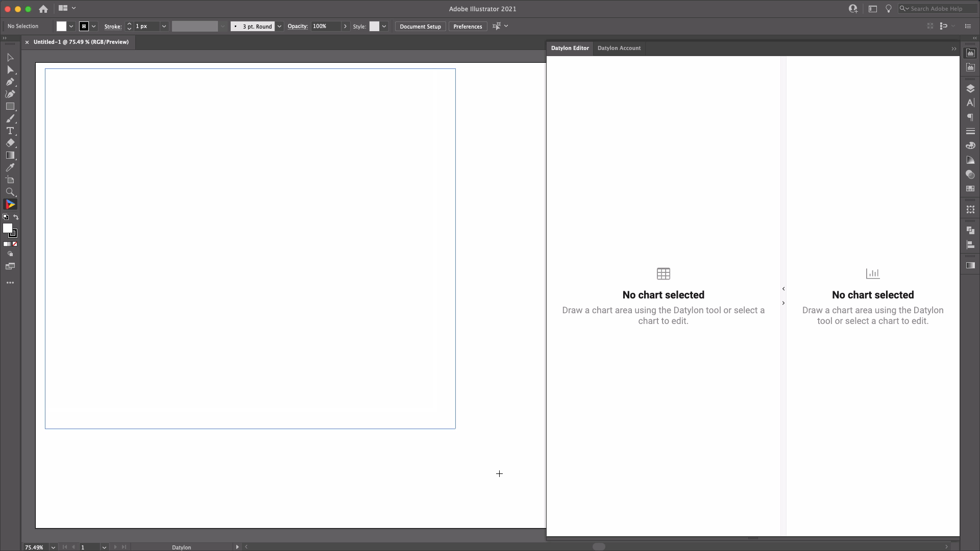Click the Document Setup button
The image size is (980, 551).
(x=420, y=26)
